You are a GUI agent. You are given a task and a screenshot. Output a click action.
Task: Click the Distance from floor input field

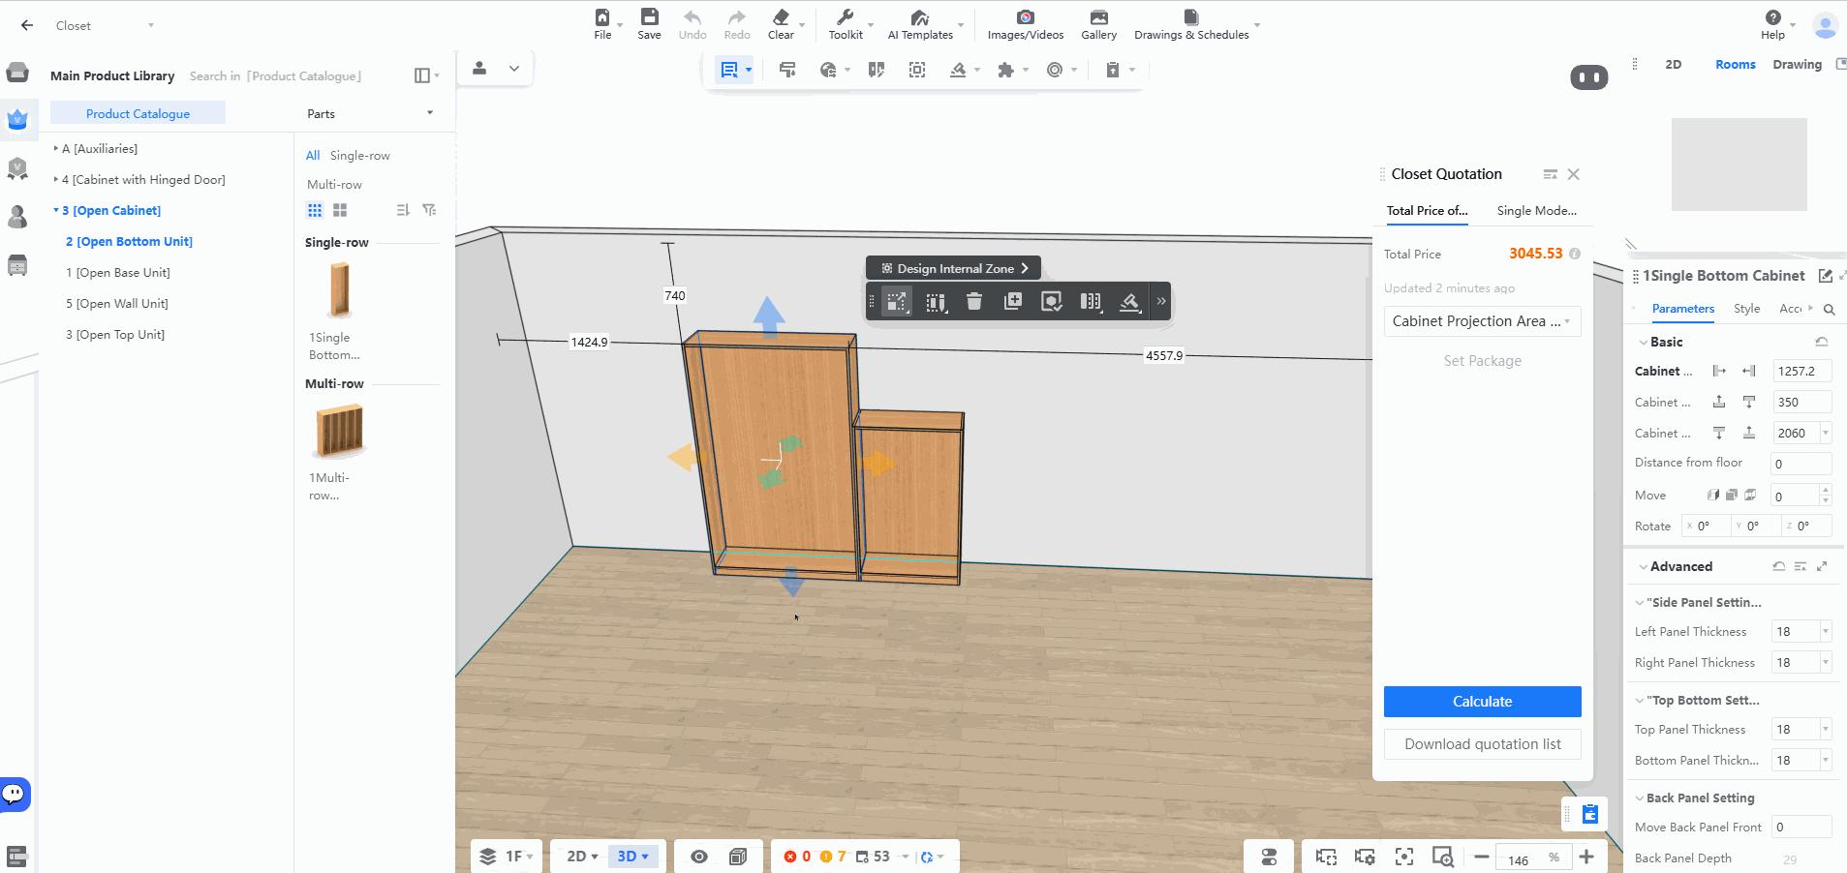coord(1801,464)
